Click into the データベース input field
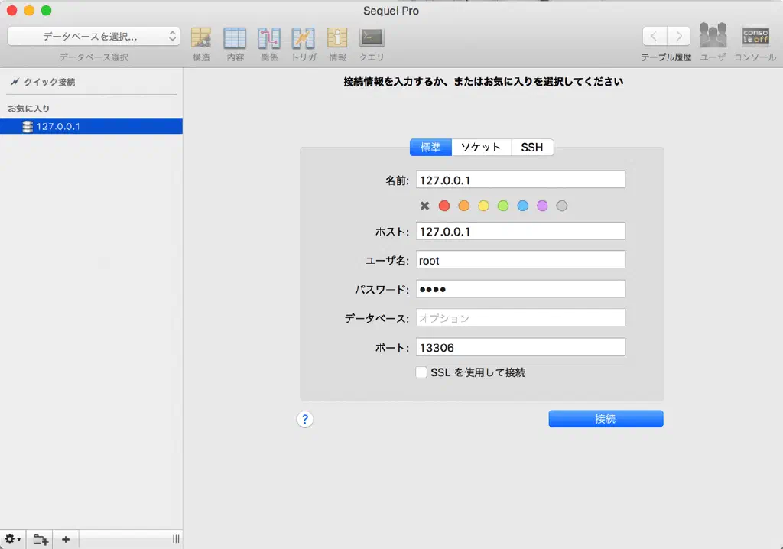Image resolution: width=783 pixels, height=549 pixels. (521, 318)
